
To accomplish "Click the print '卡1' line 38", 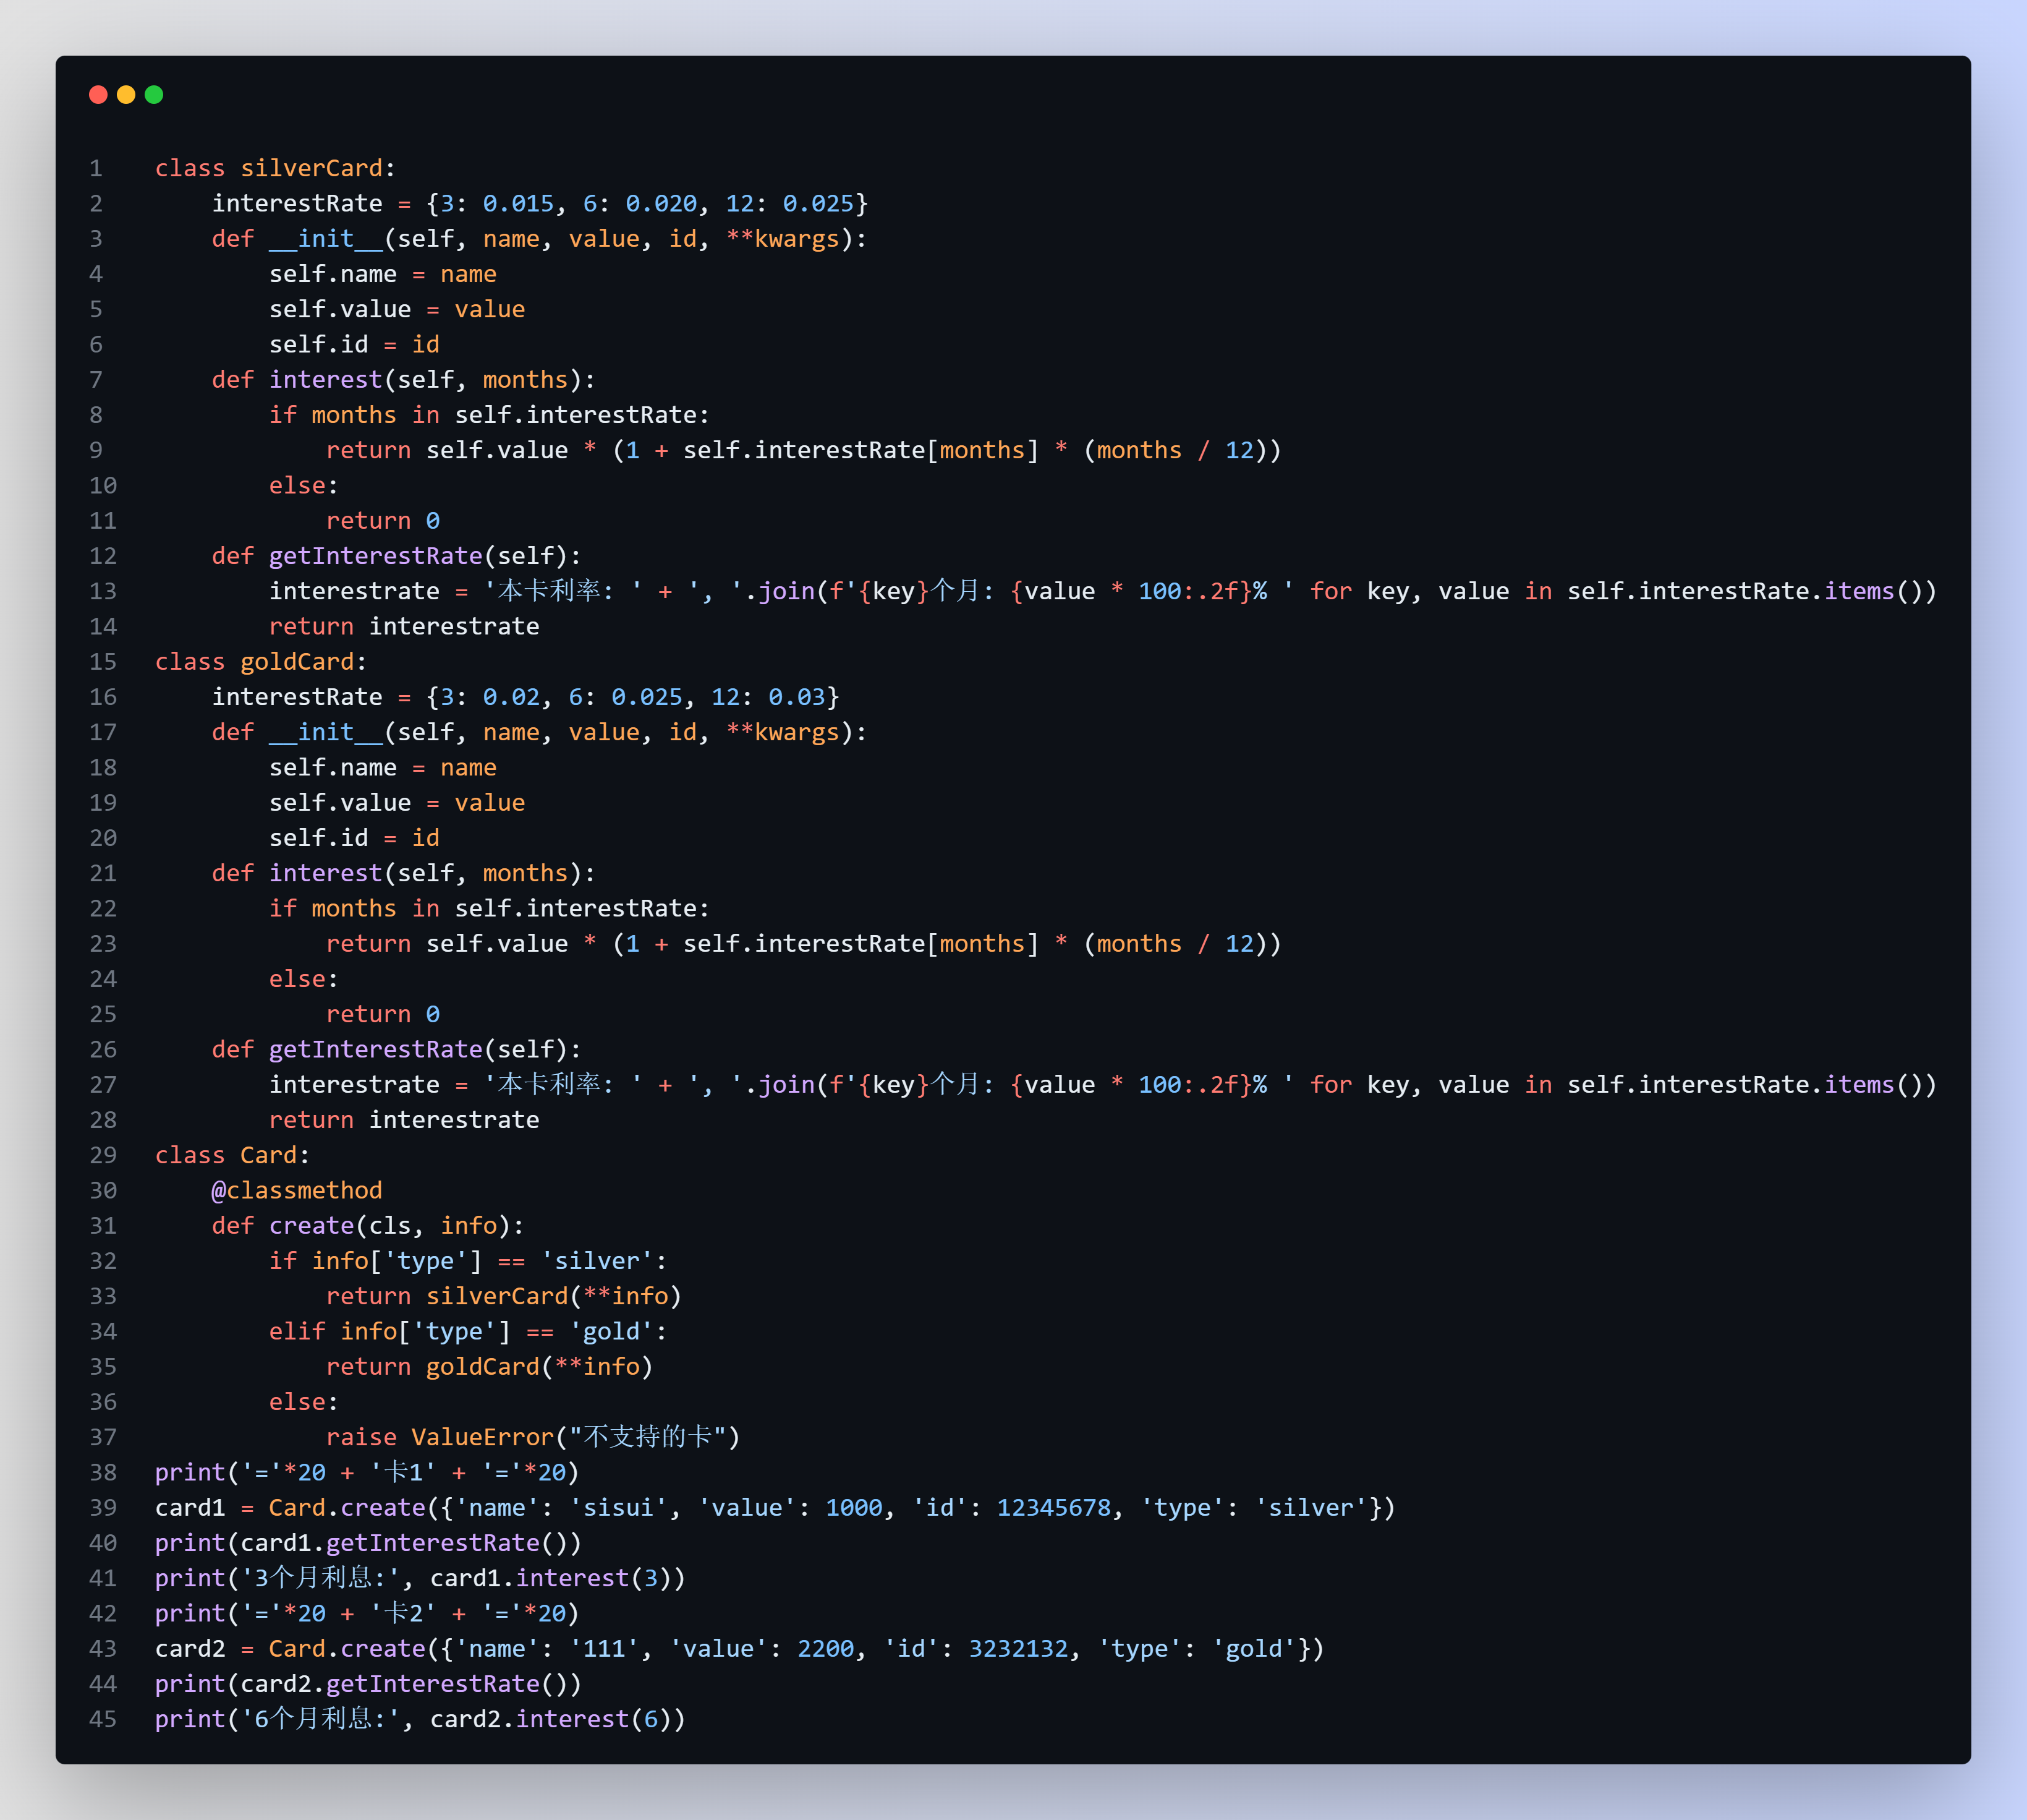I will 367,1472.
